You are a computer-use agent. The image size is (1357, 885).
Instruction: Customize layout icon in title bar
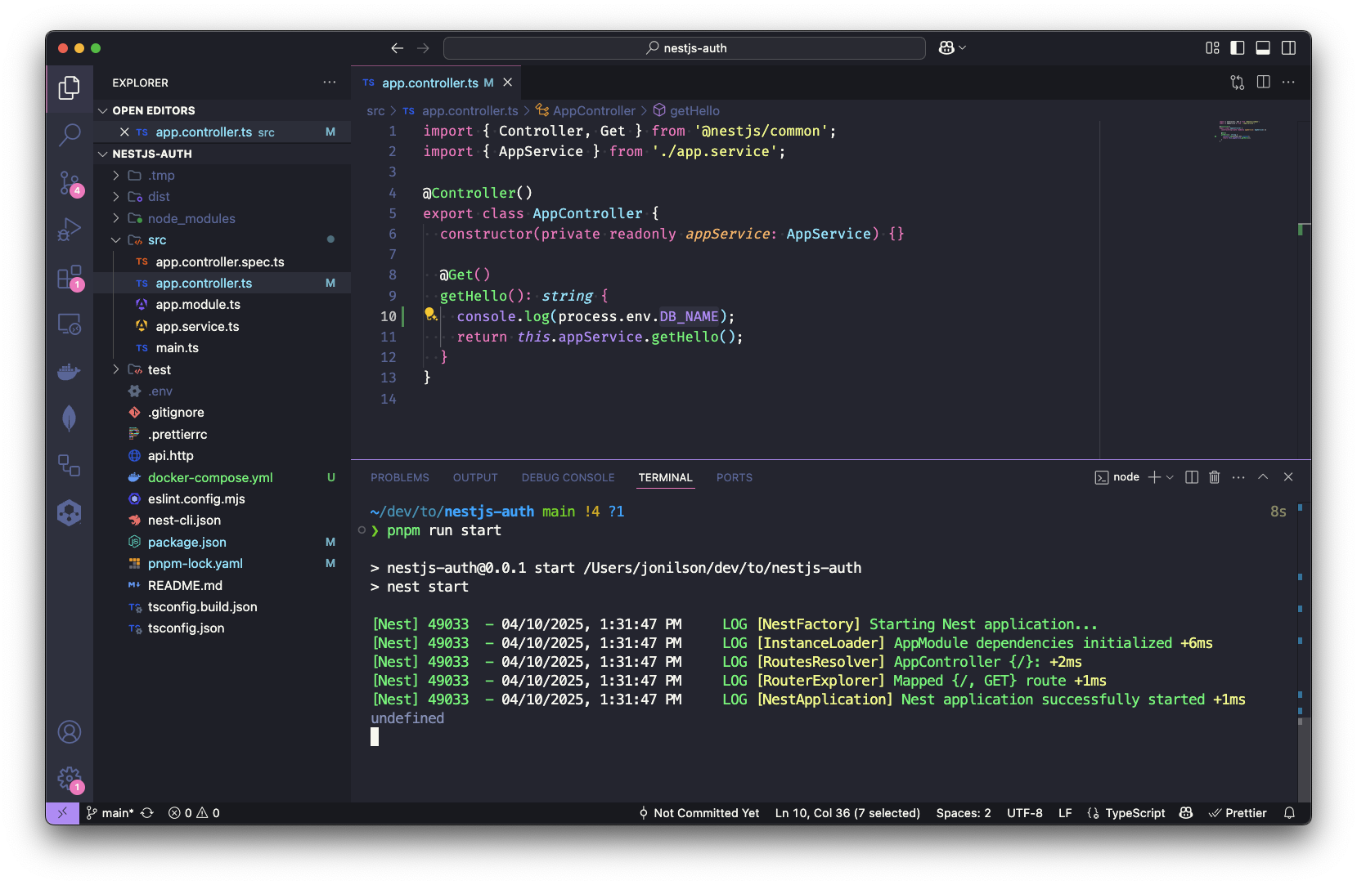(1212, 48)
